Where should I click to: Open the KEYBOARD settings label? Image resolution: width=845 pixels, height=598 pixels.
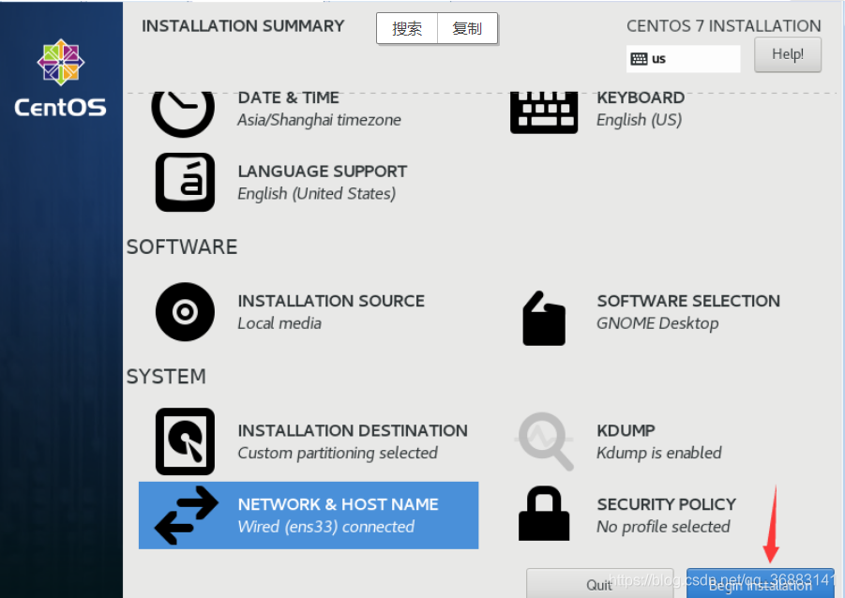click(641, 97)
